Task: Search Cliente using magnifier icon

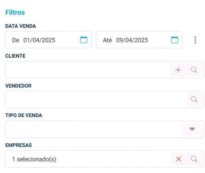Action: 194,70
